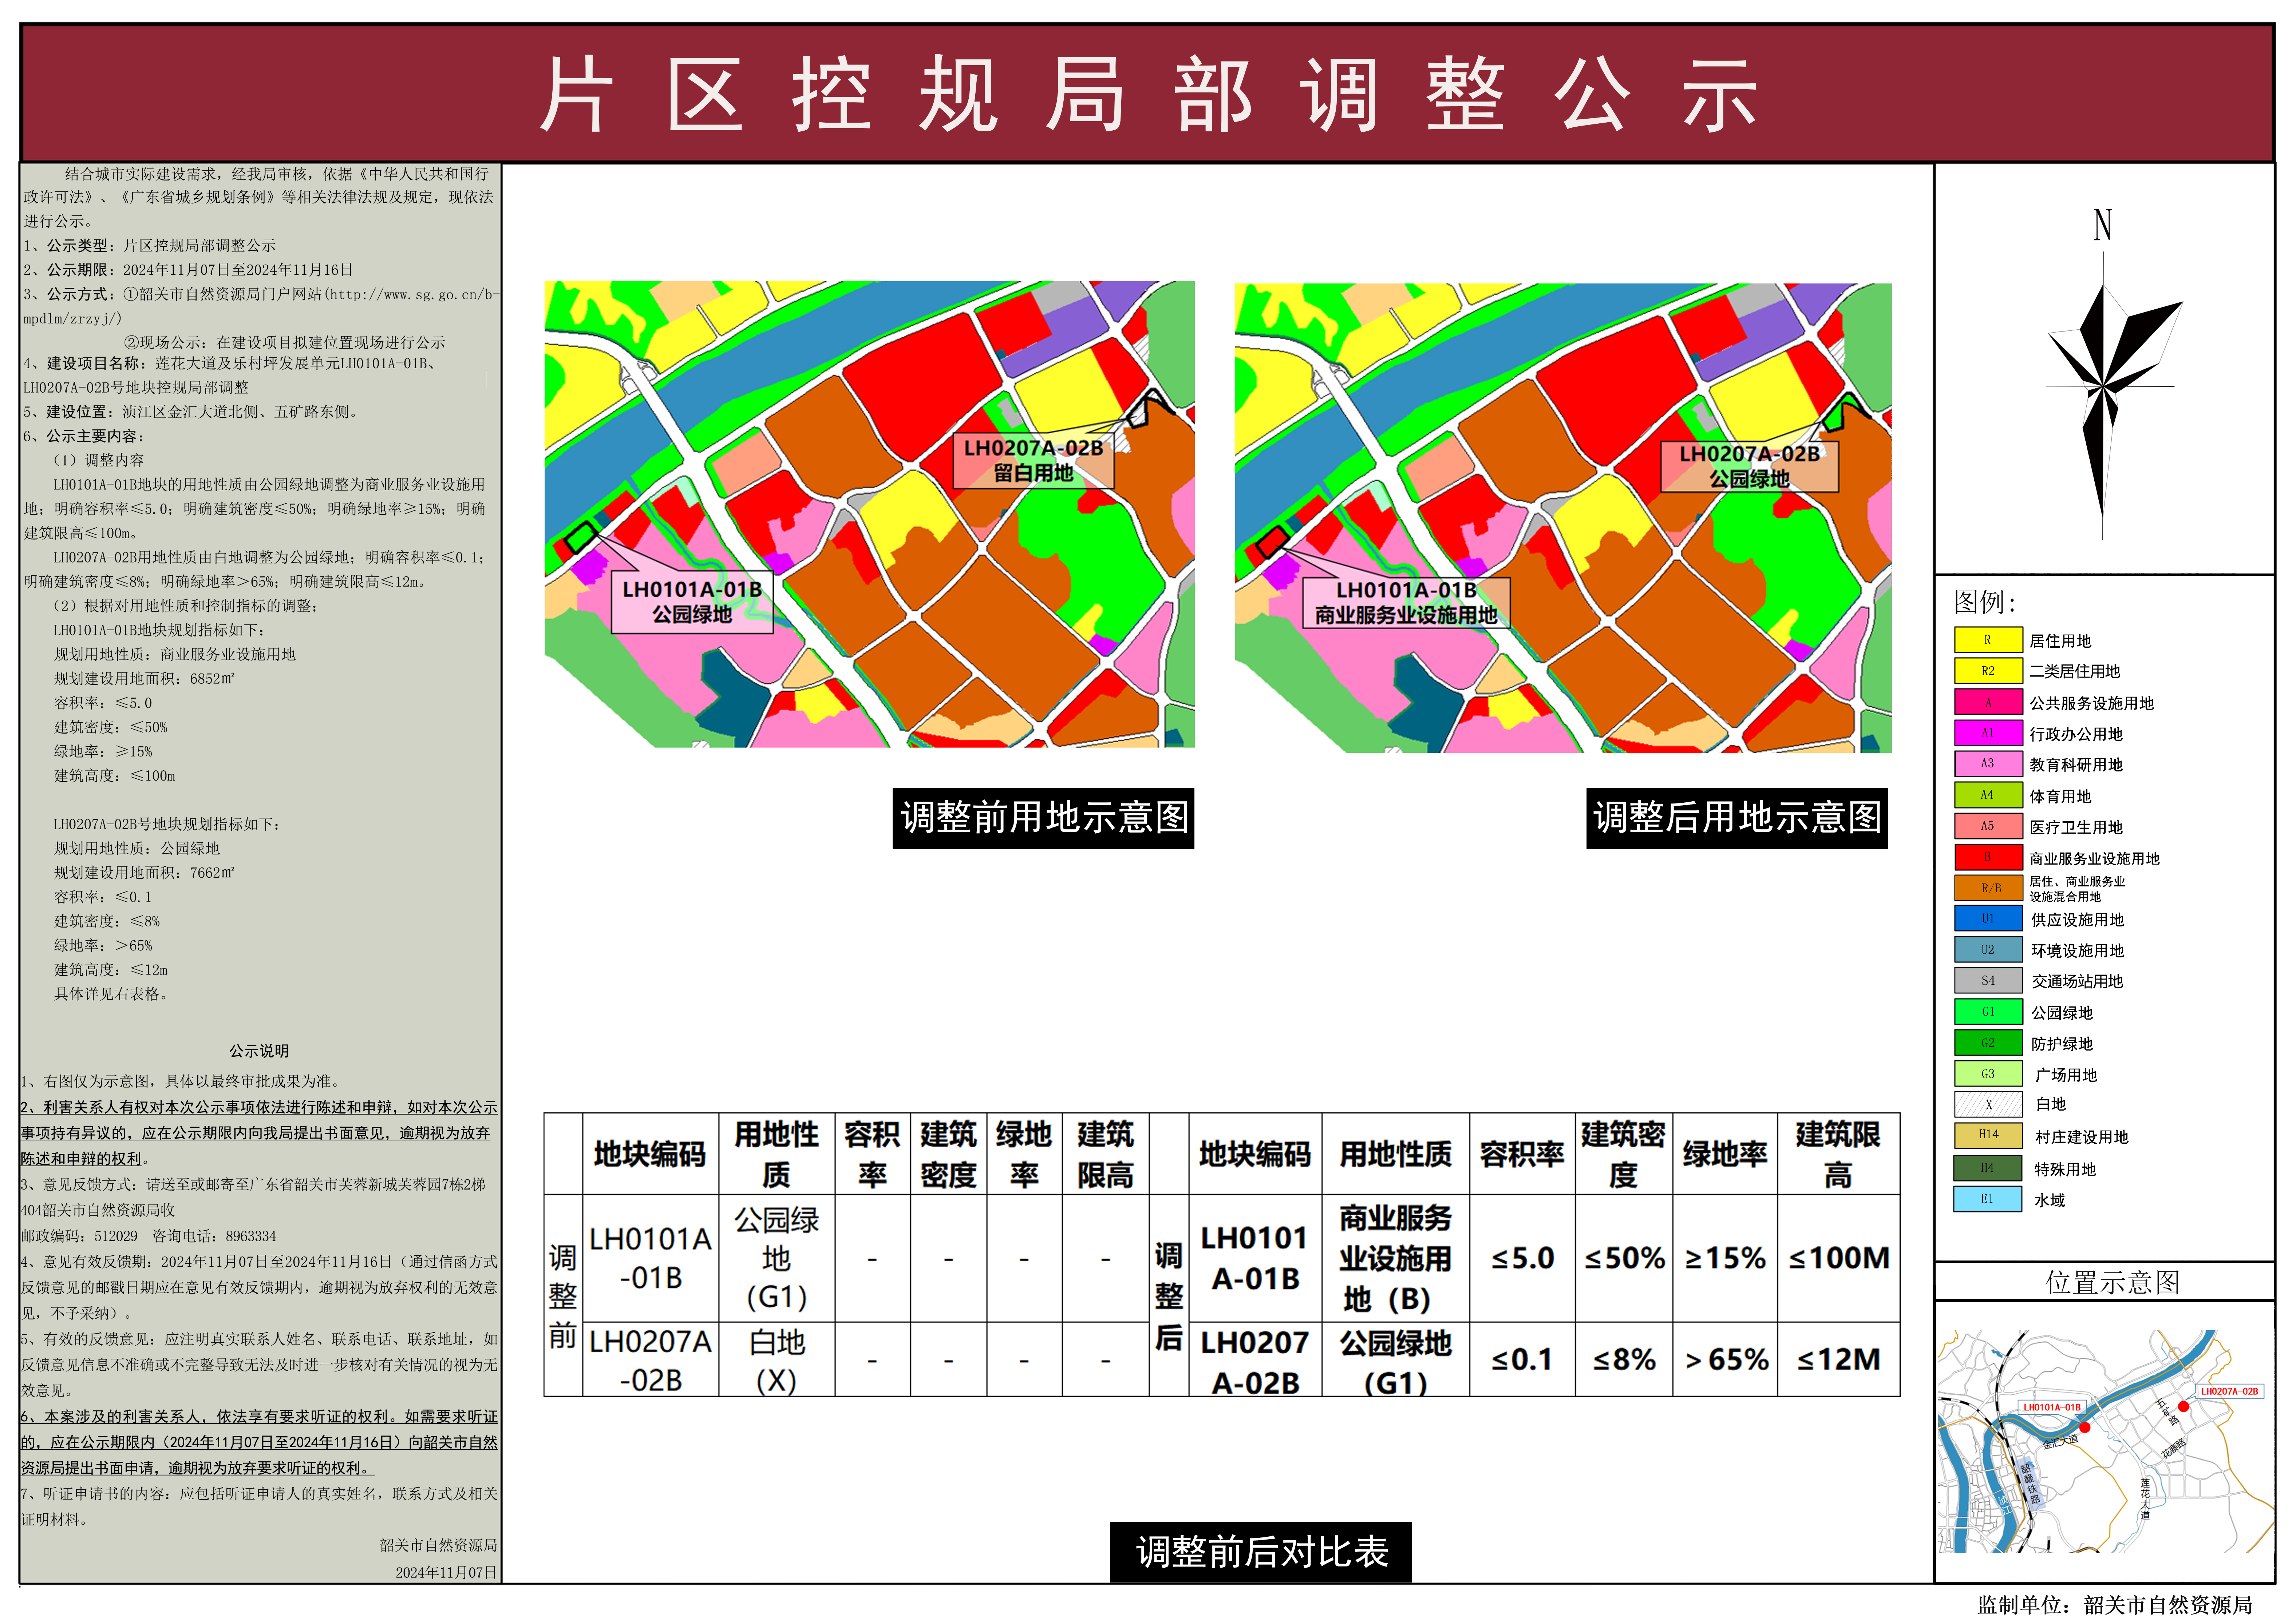Image resolution: width=2296 pixels, height=1624 pixels.
Task: Click the 2024年11月07日 date under signature
Action: pyautogui.click(x=446, y=1572)
